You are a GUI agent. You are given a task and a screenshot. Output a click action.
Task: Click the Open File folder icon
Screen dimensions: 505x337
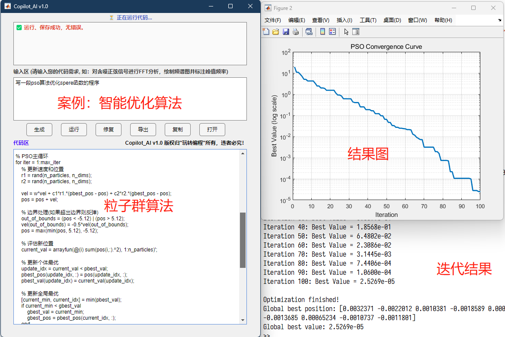[x=276, y=32]
